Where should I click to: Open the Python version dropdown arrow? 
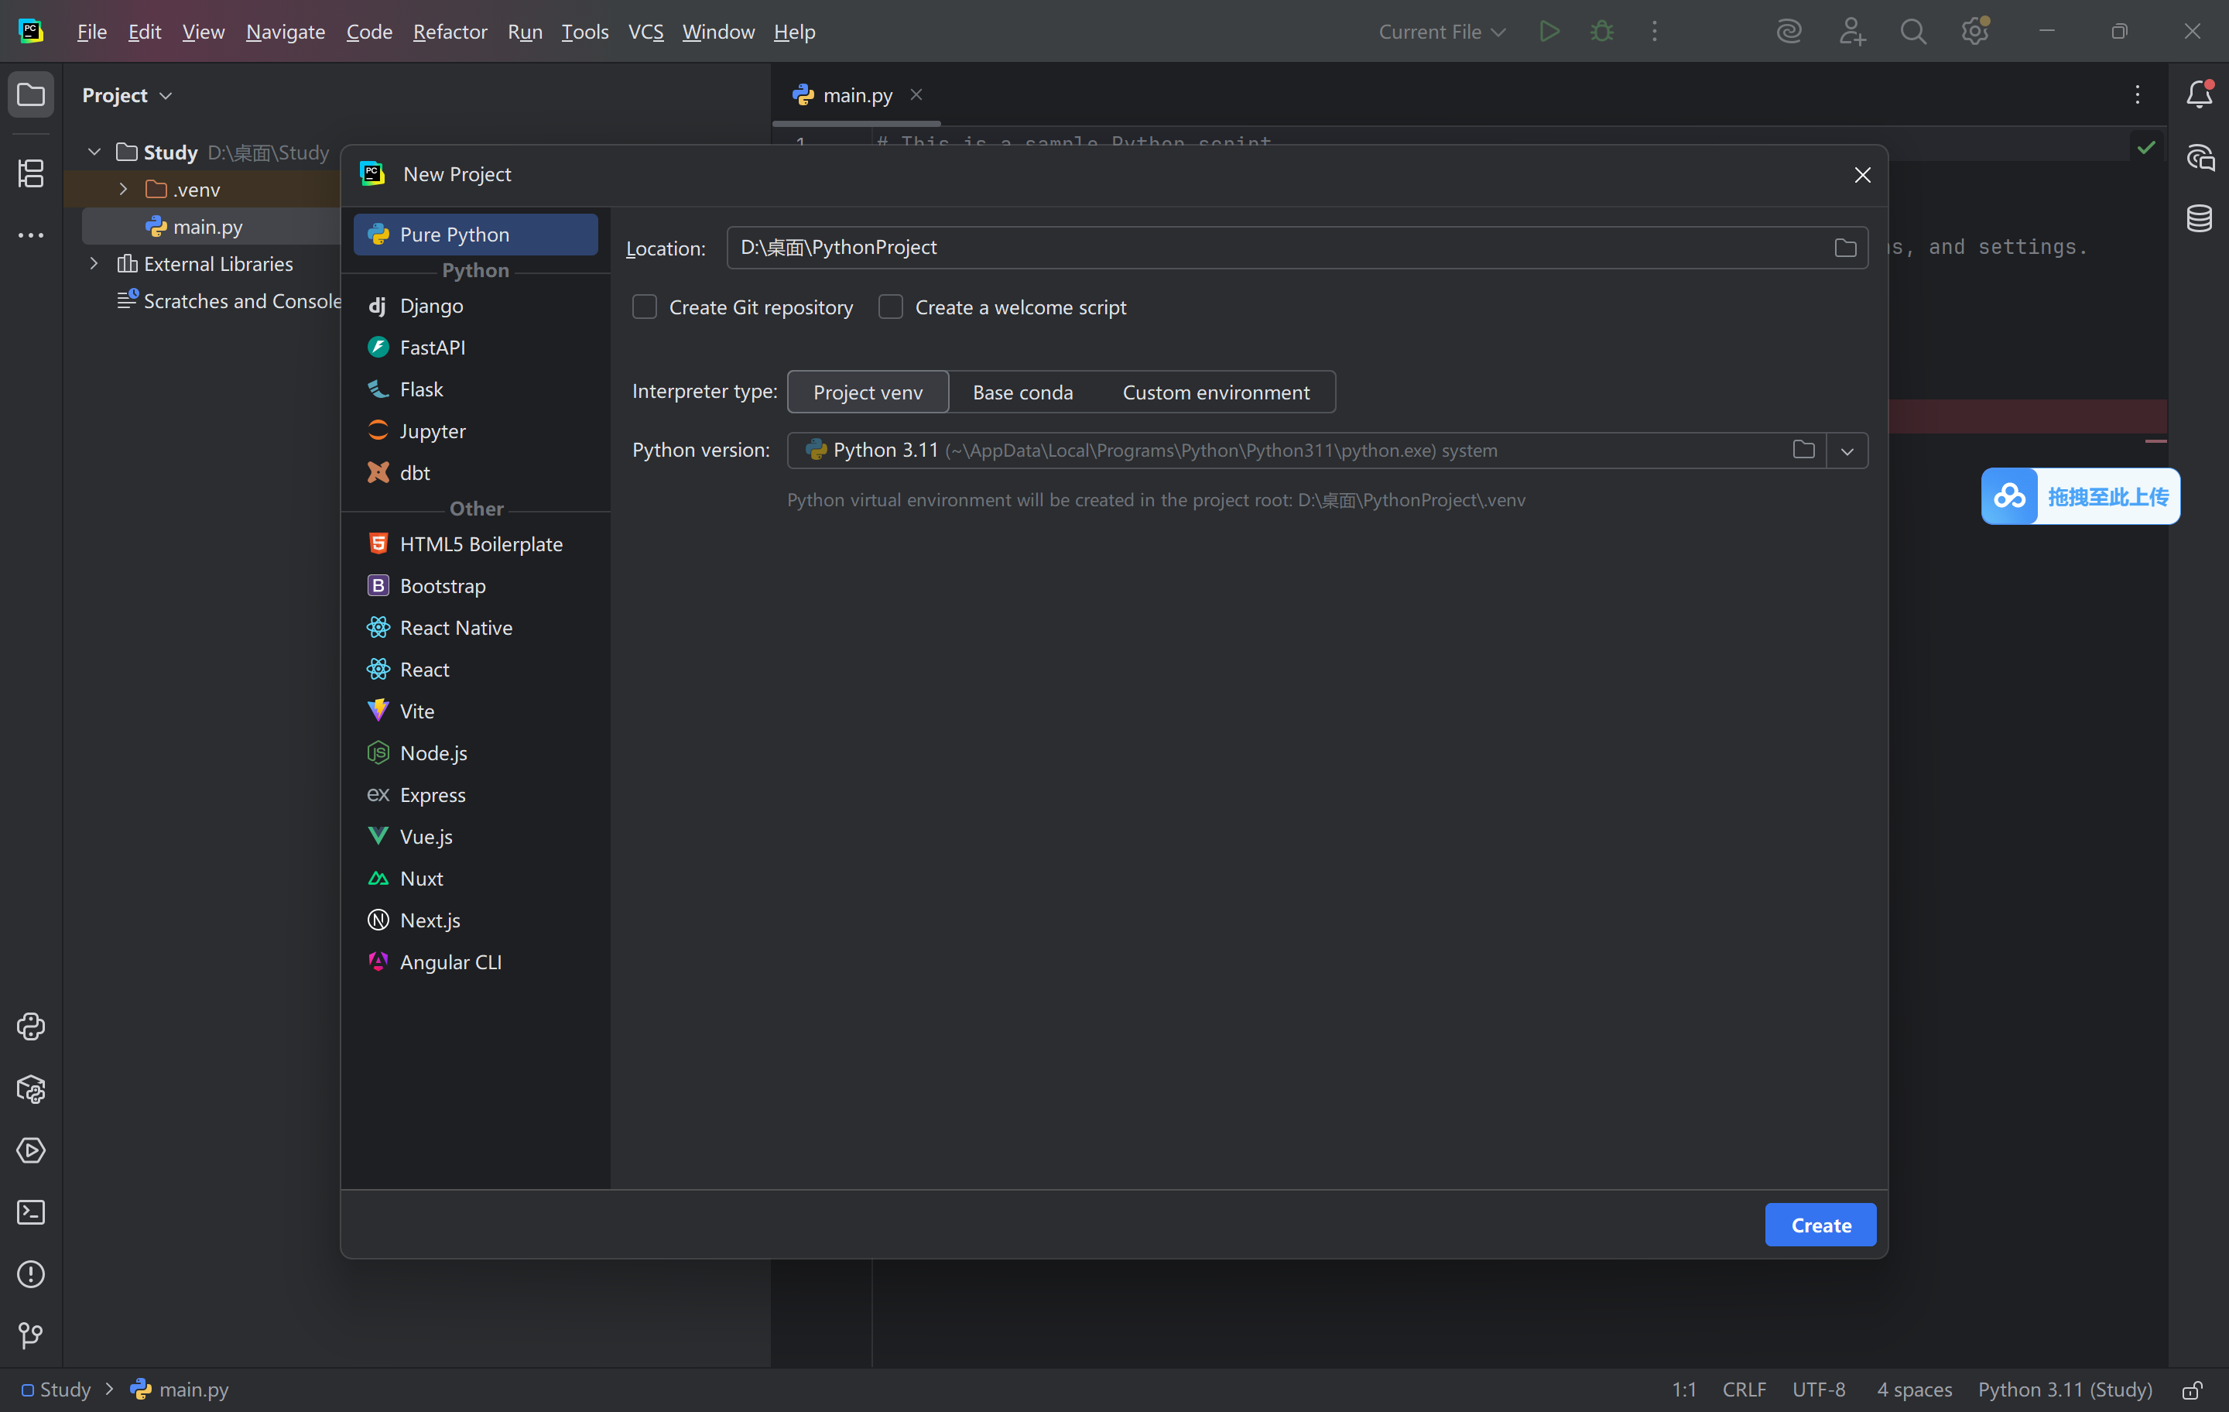click(1847, 451)
